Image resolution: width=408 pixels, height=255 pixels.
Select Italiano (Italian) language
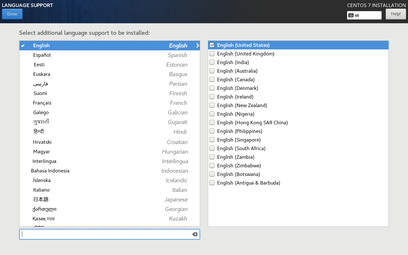pyautogui.click(x=110, y=190)
